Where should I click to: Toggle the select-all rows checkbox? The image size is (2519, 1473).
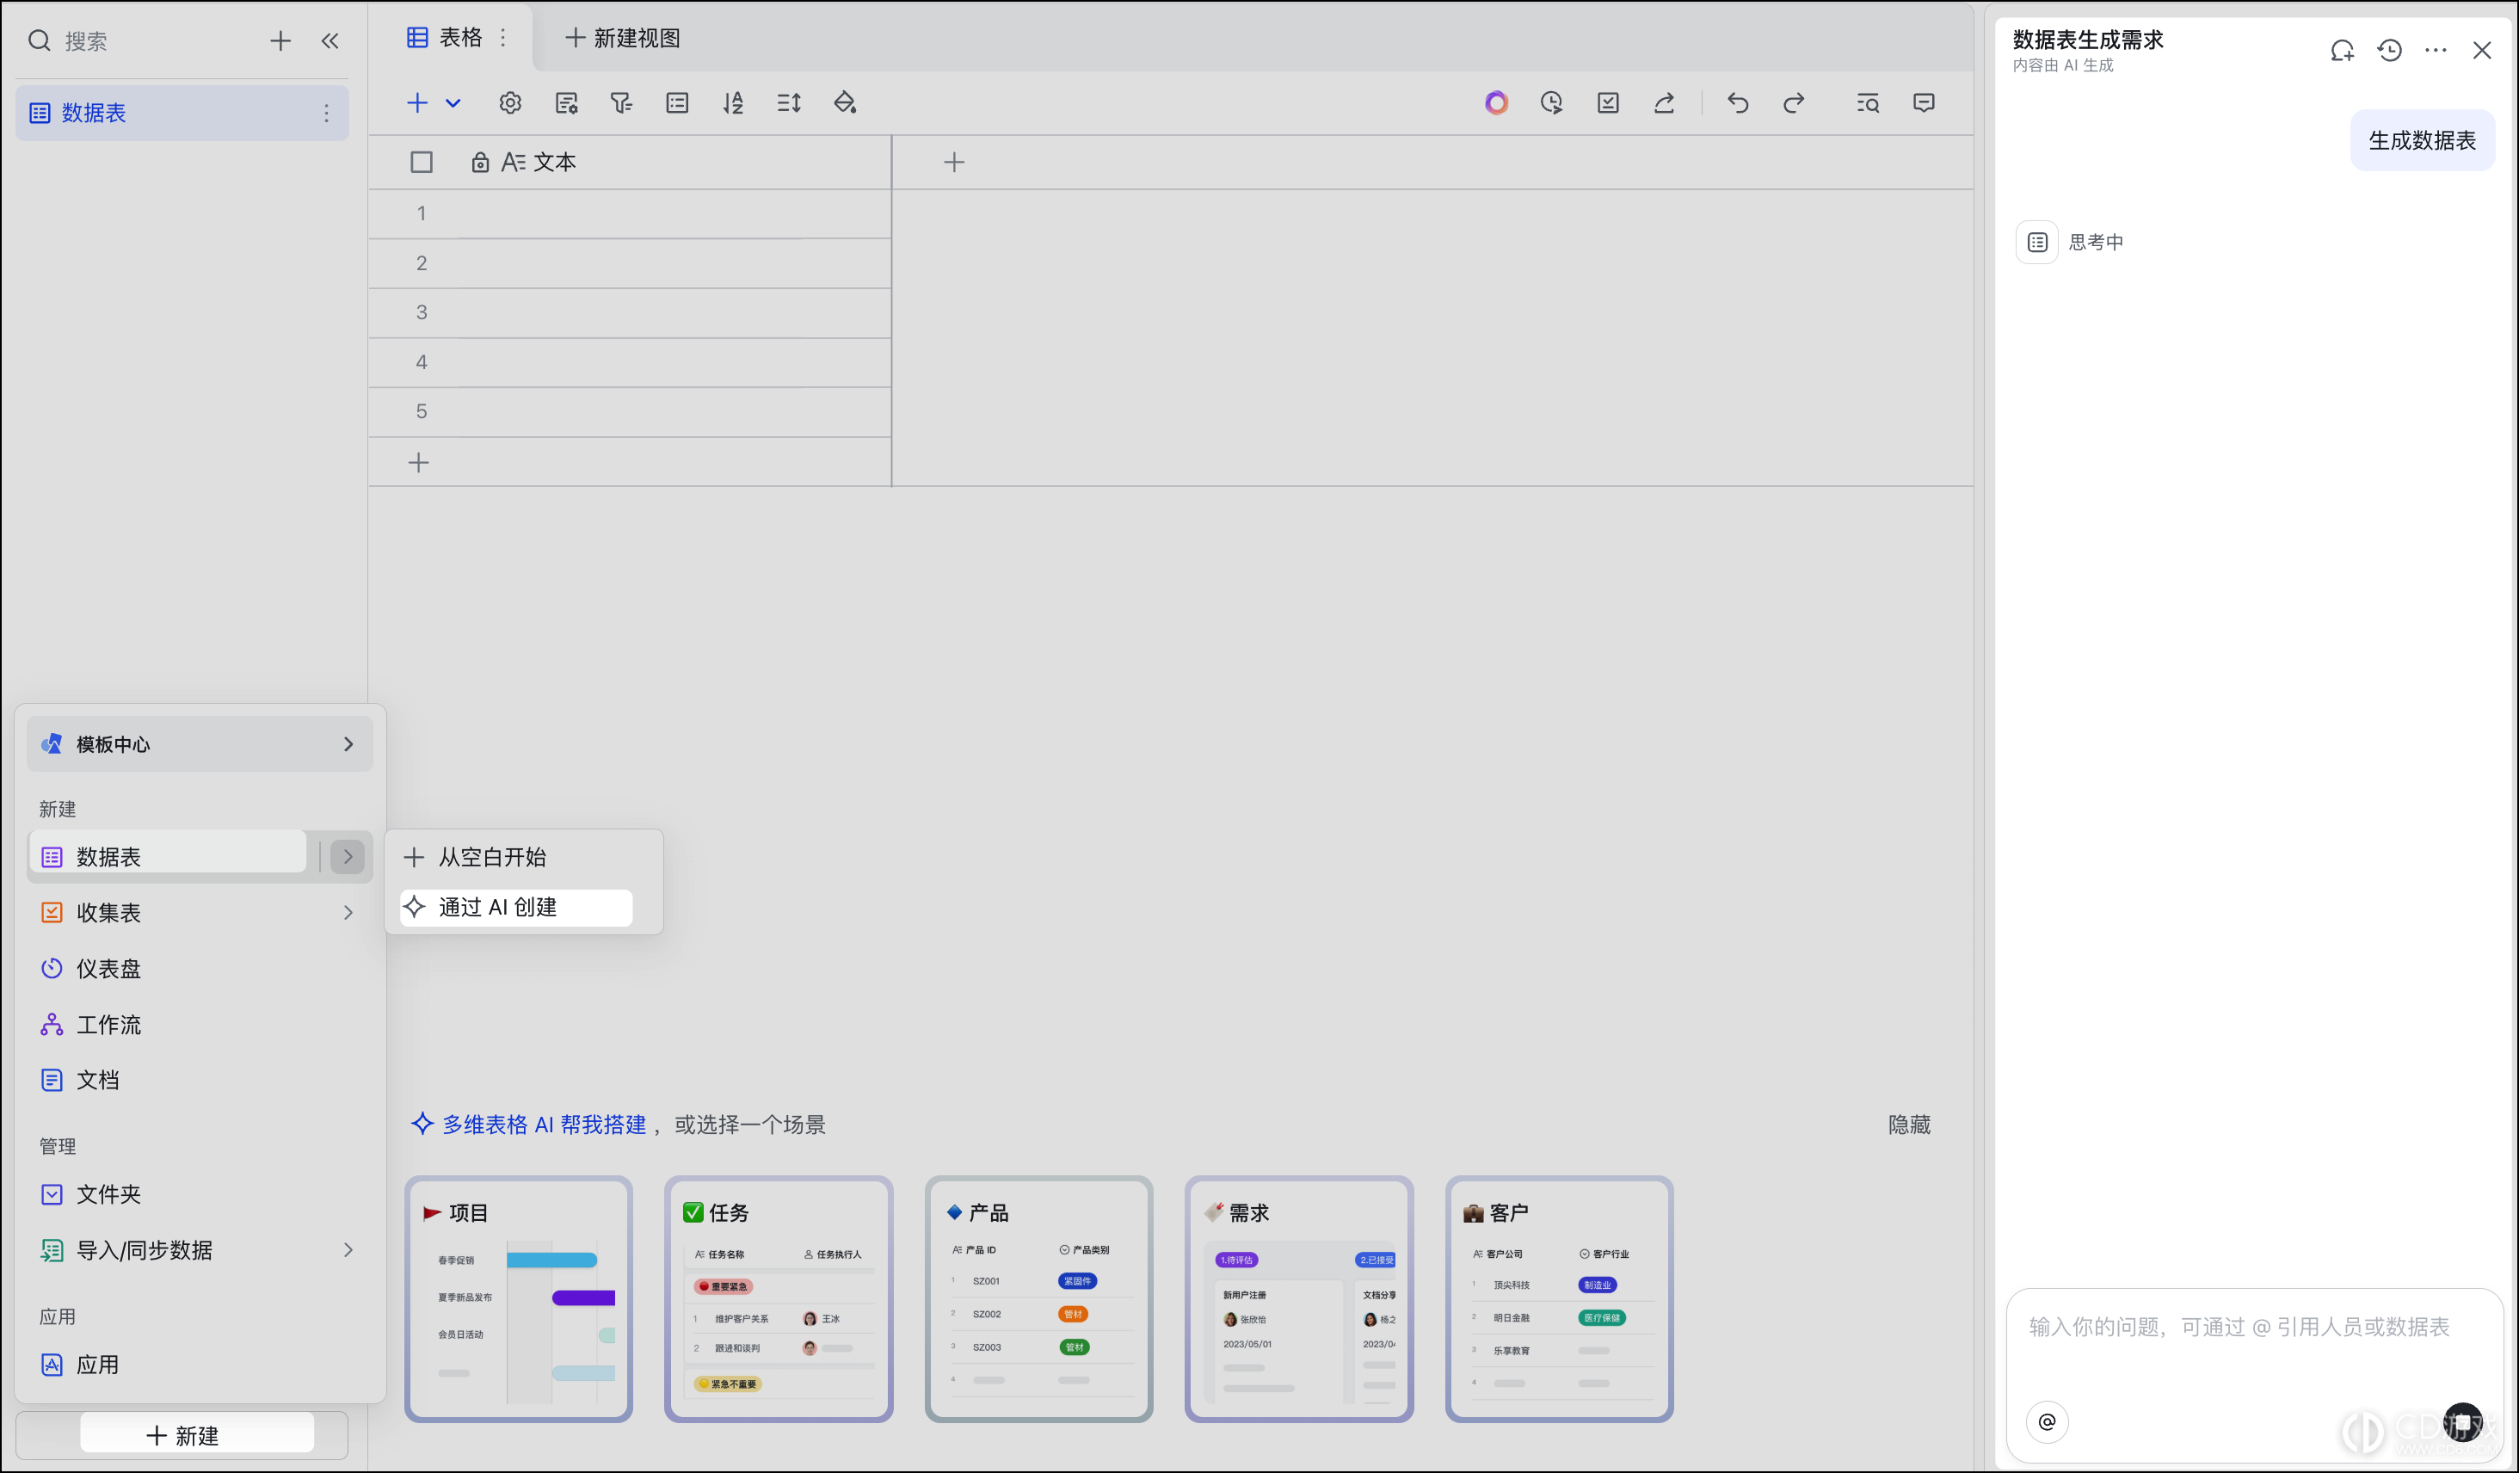(x=421, y=162)
